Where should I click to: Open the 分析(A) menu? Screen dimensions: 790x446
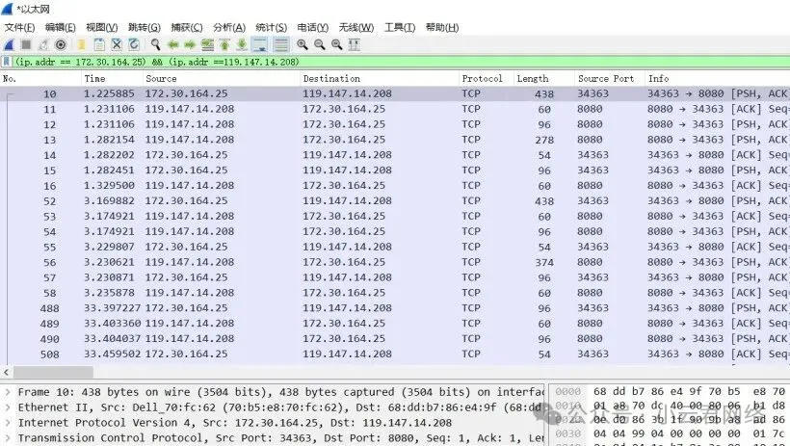click(x=228, y=28)
